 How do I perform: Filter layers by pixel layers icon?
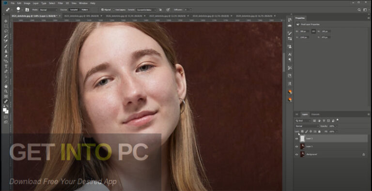pyautogui.click(x=314, y=121)
